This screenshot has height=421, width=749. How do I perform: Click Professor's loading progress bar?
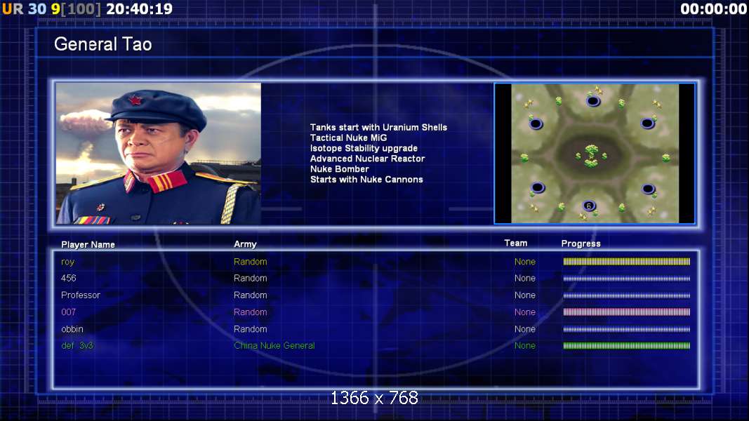pyautogui.click(x=627, y=295)
